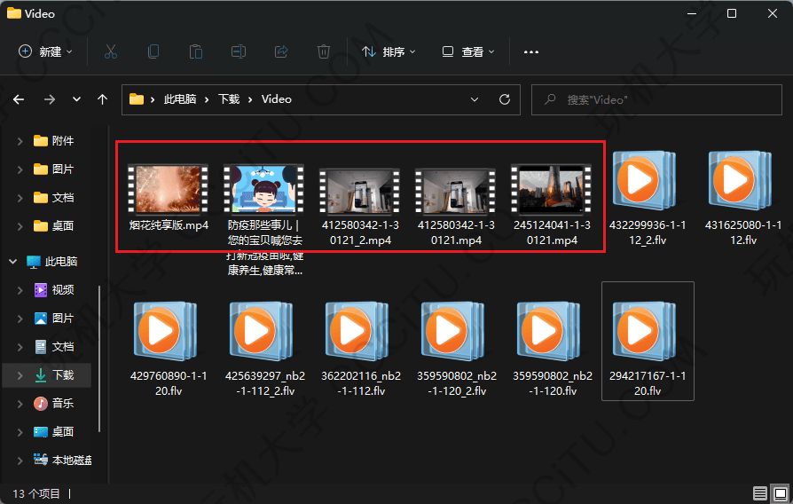This screenshot has height=504, width=793.
Task: Switch to large icons view in status bar
Action: pos(779,493)
